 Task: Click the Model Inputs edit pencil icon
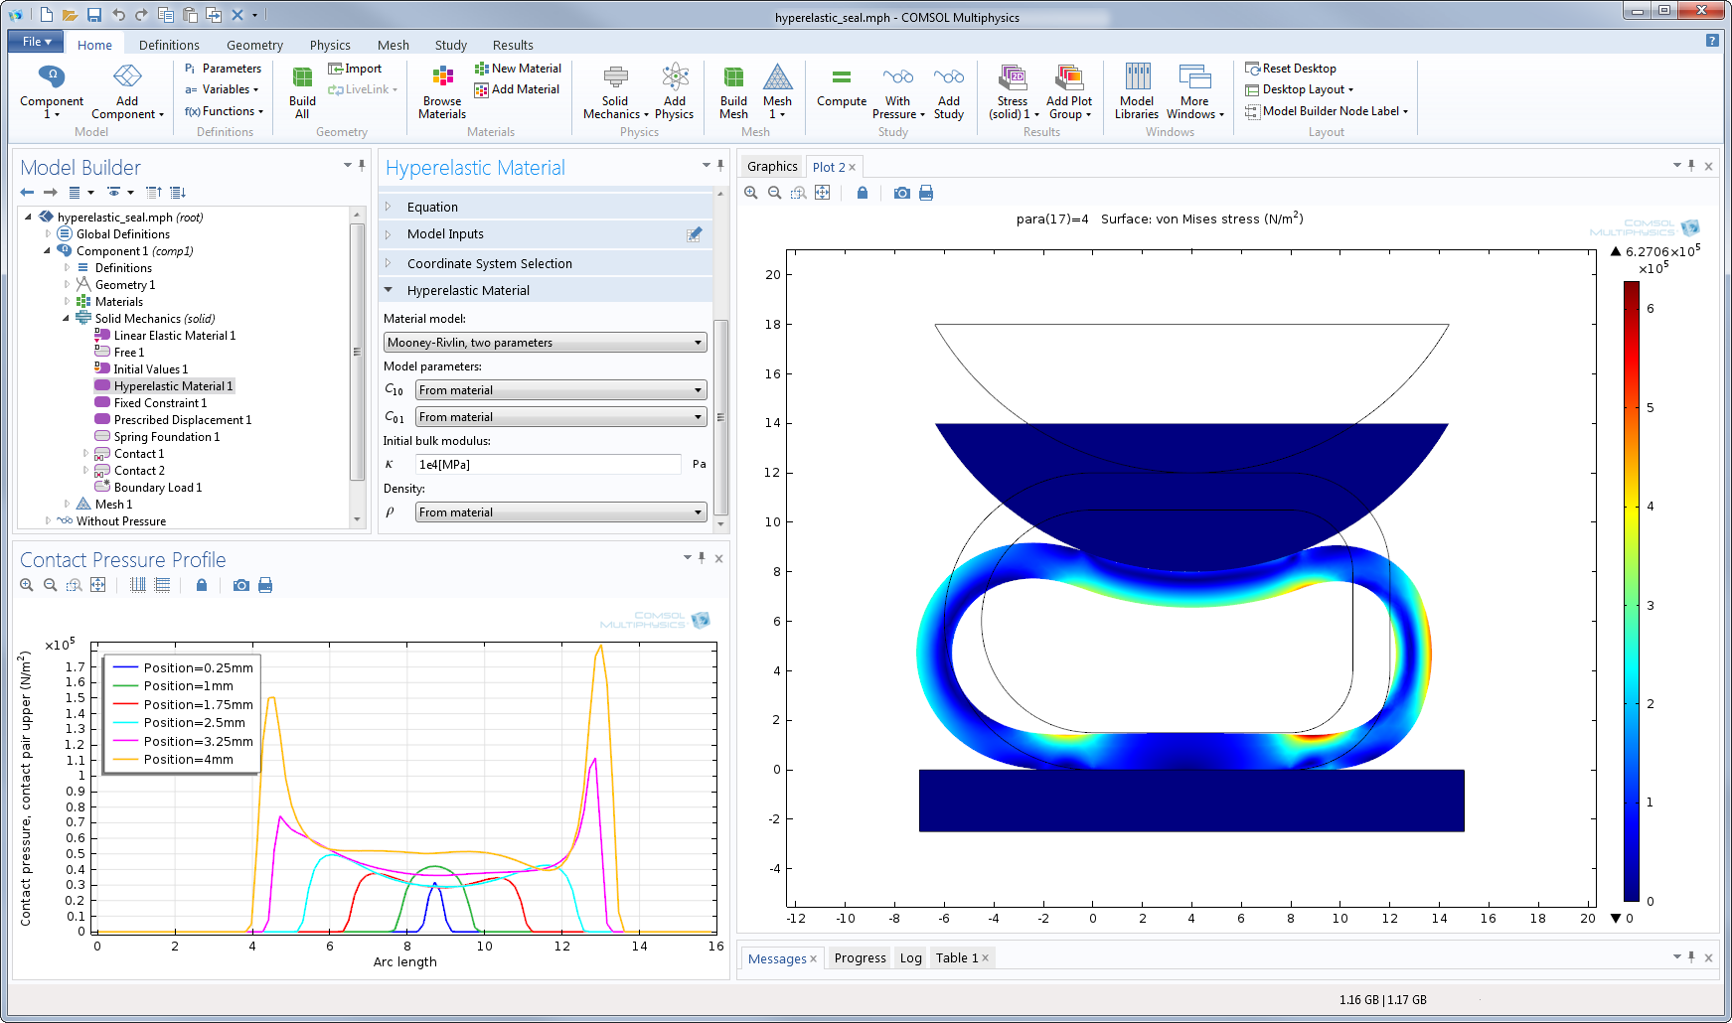coord(695,234)
